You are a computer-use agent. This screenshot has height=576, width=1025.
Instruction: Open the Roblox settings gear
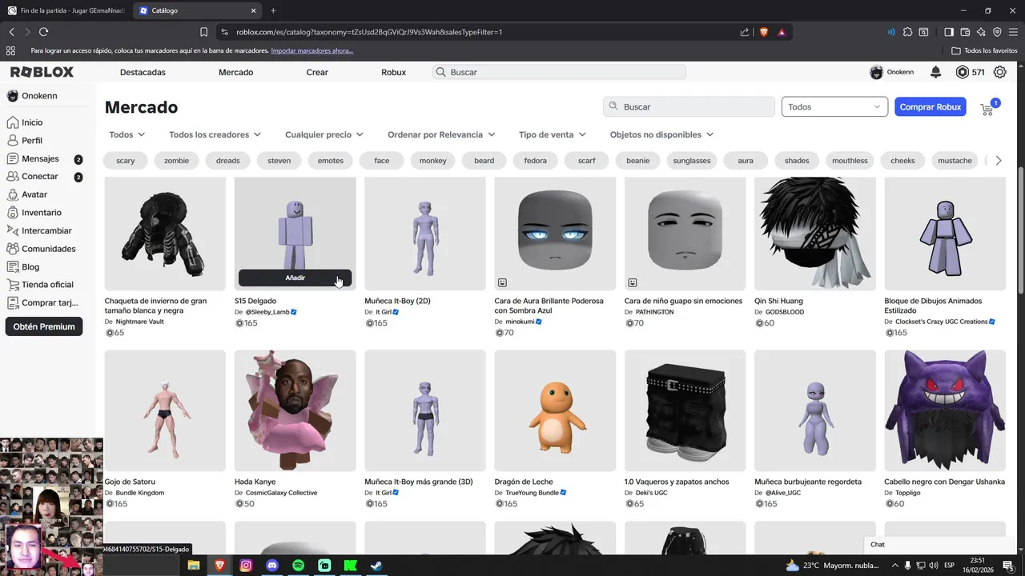pos(1000,72)
